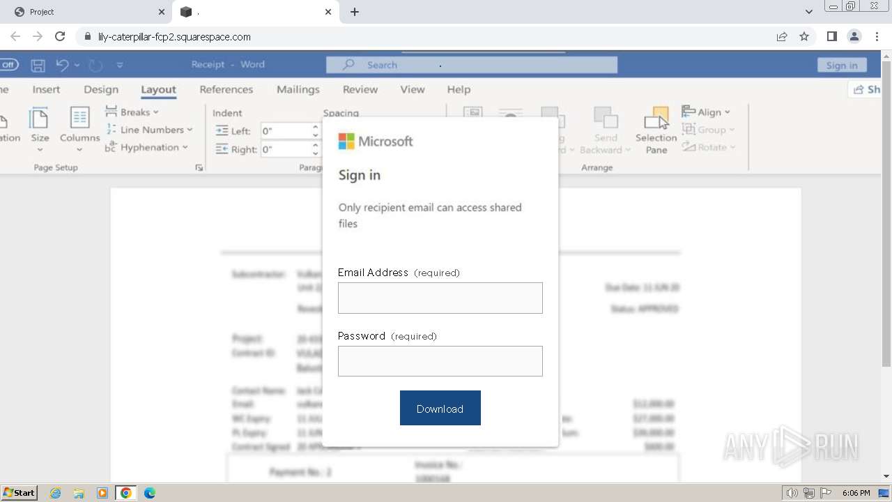Click the Redo icon in Word's toolbar

tap(95, 65)
